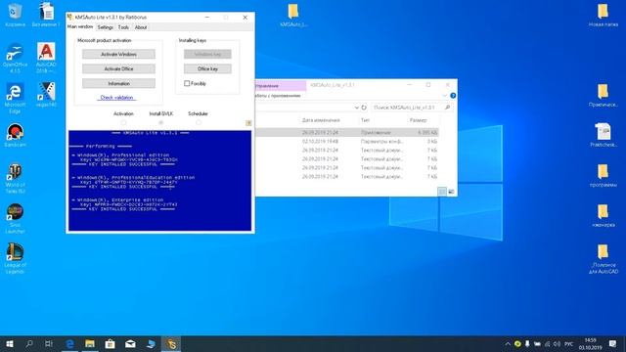This screenshot has width=626, height=352.
Task: Click the refresh icon in Explorer address bar
Action: coord(364,108)
